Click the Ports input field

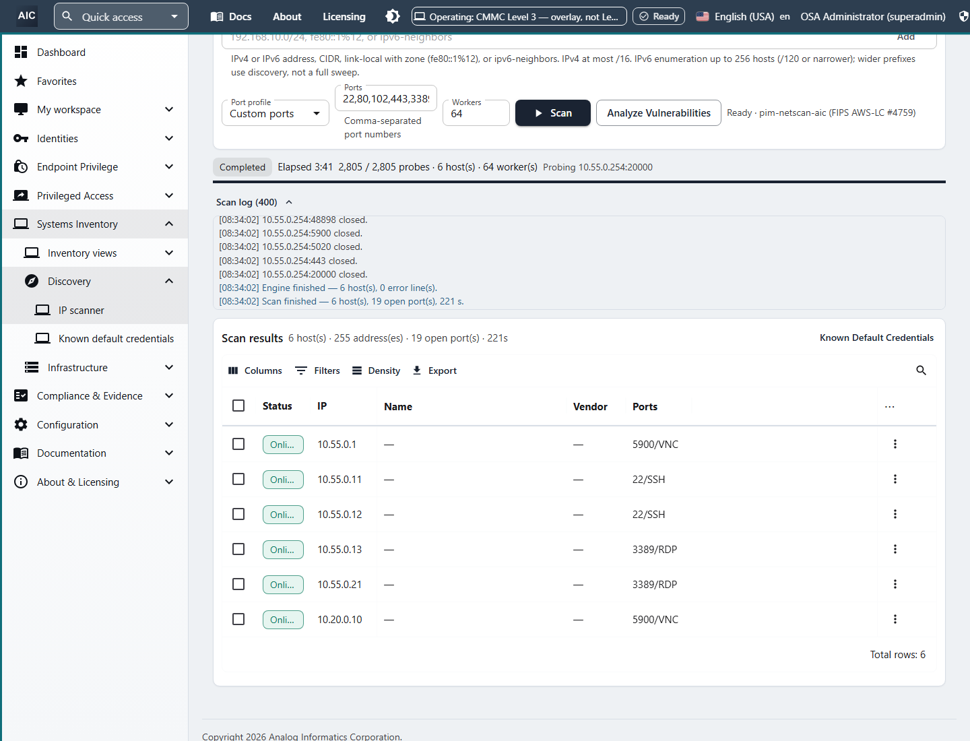tap(386, 98)
